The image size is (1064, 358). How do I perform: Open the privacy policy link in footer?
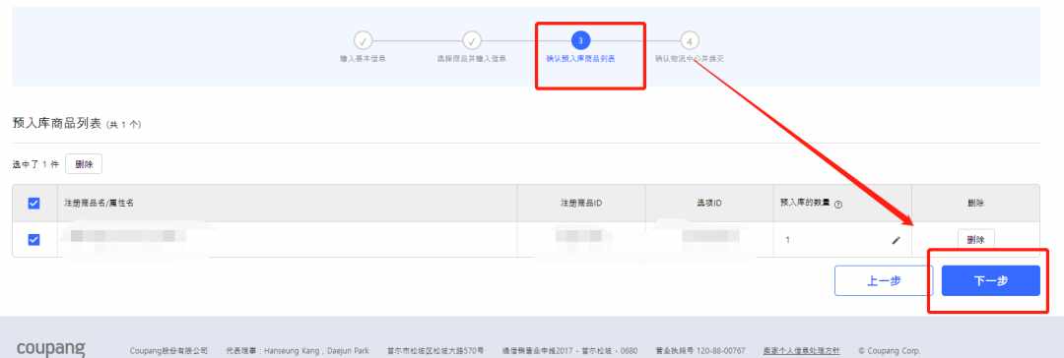(x=801, y=350)
